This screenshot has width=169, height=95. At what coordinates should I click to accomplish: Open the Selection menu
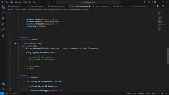(18, 2)
